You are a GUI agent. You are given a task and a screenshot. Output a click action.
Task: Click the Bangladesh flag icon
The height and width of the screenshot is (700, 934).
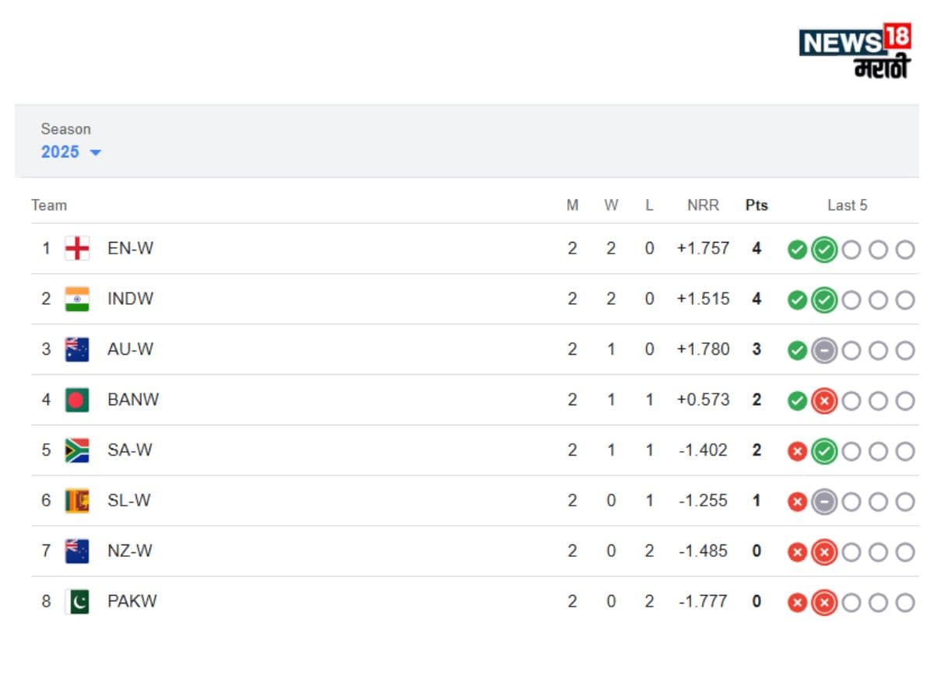(77, 400)
